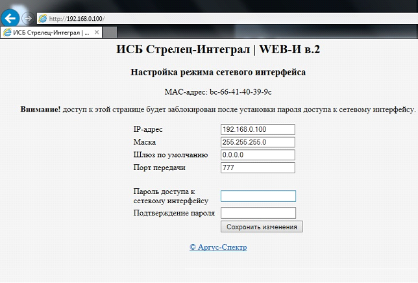Focus the Пароль доступа password field
418x283 pixels.
[258, 196]
